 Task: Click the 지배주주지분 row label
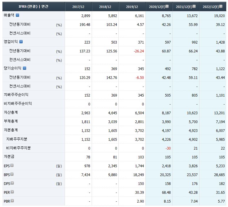[x=16, y=139]
